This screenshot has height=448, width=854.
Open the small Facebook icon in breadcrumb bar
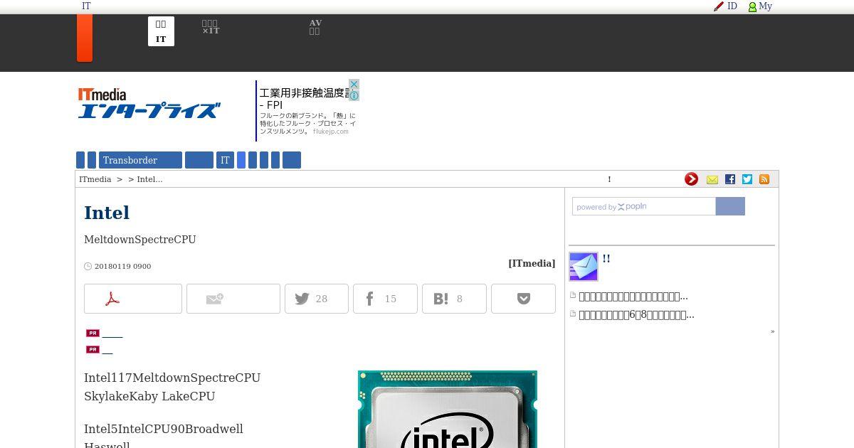pos(730,179)
